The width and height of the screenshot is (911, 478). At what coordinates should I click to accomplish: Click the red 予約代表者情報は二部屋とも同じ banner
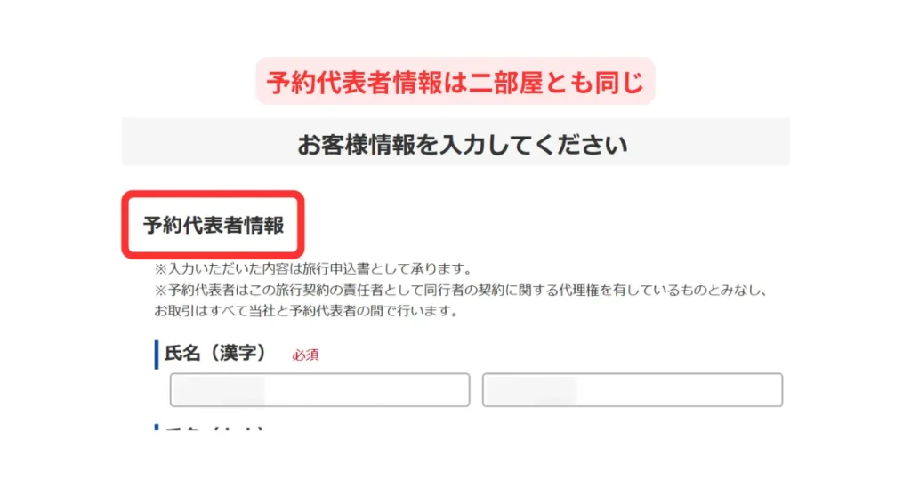455,81
